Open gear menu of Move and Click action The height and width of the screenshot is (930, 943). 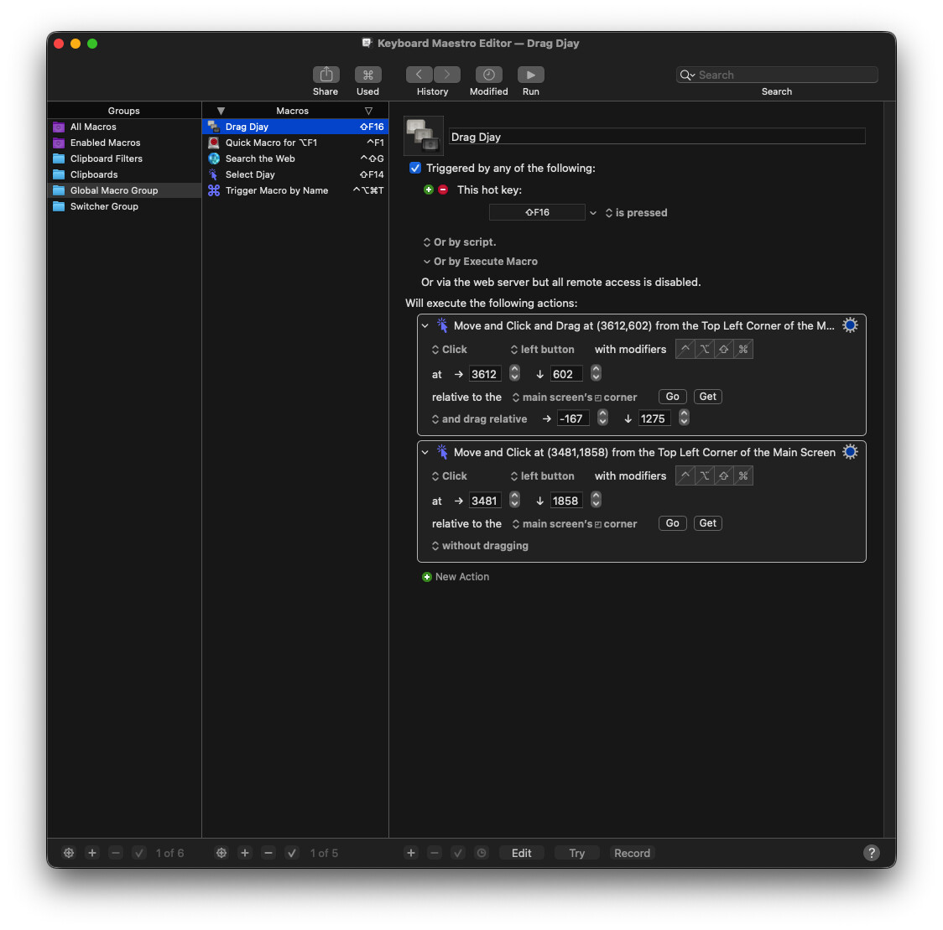(x=850, y=452)
